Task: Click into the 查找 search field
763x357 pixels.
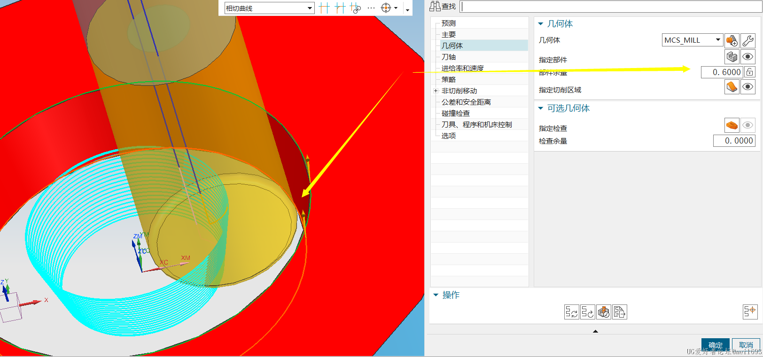Action: [610, 7]
